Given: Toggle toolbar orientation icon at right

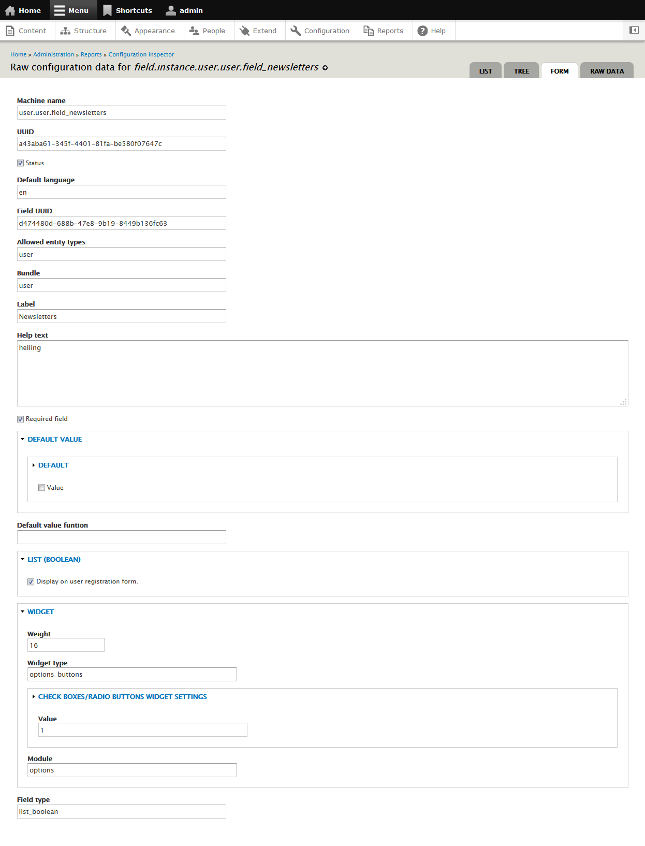Looking at the screenshot, I should [634, 30].
